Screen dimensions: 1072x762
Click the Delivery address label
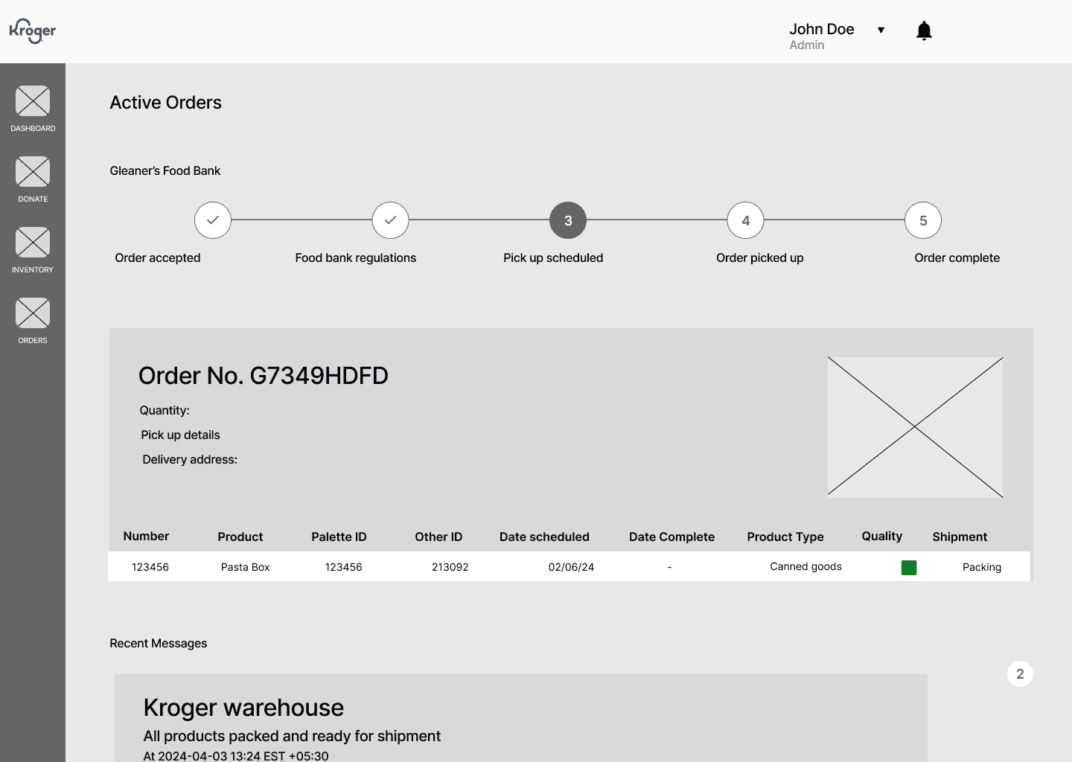pos(190,459)
